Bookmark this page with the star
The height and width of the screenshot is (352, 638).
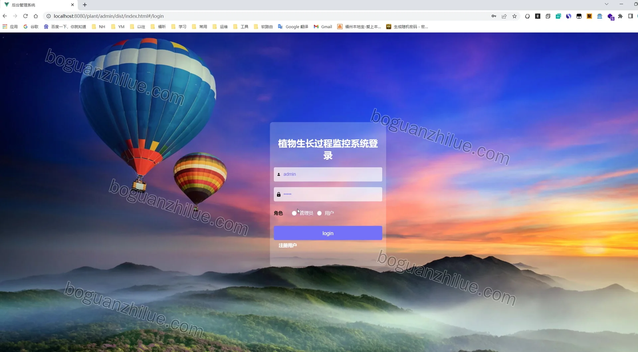[514, 16]
